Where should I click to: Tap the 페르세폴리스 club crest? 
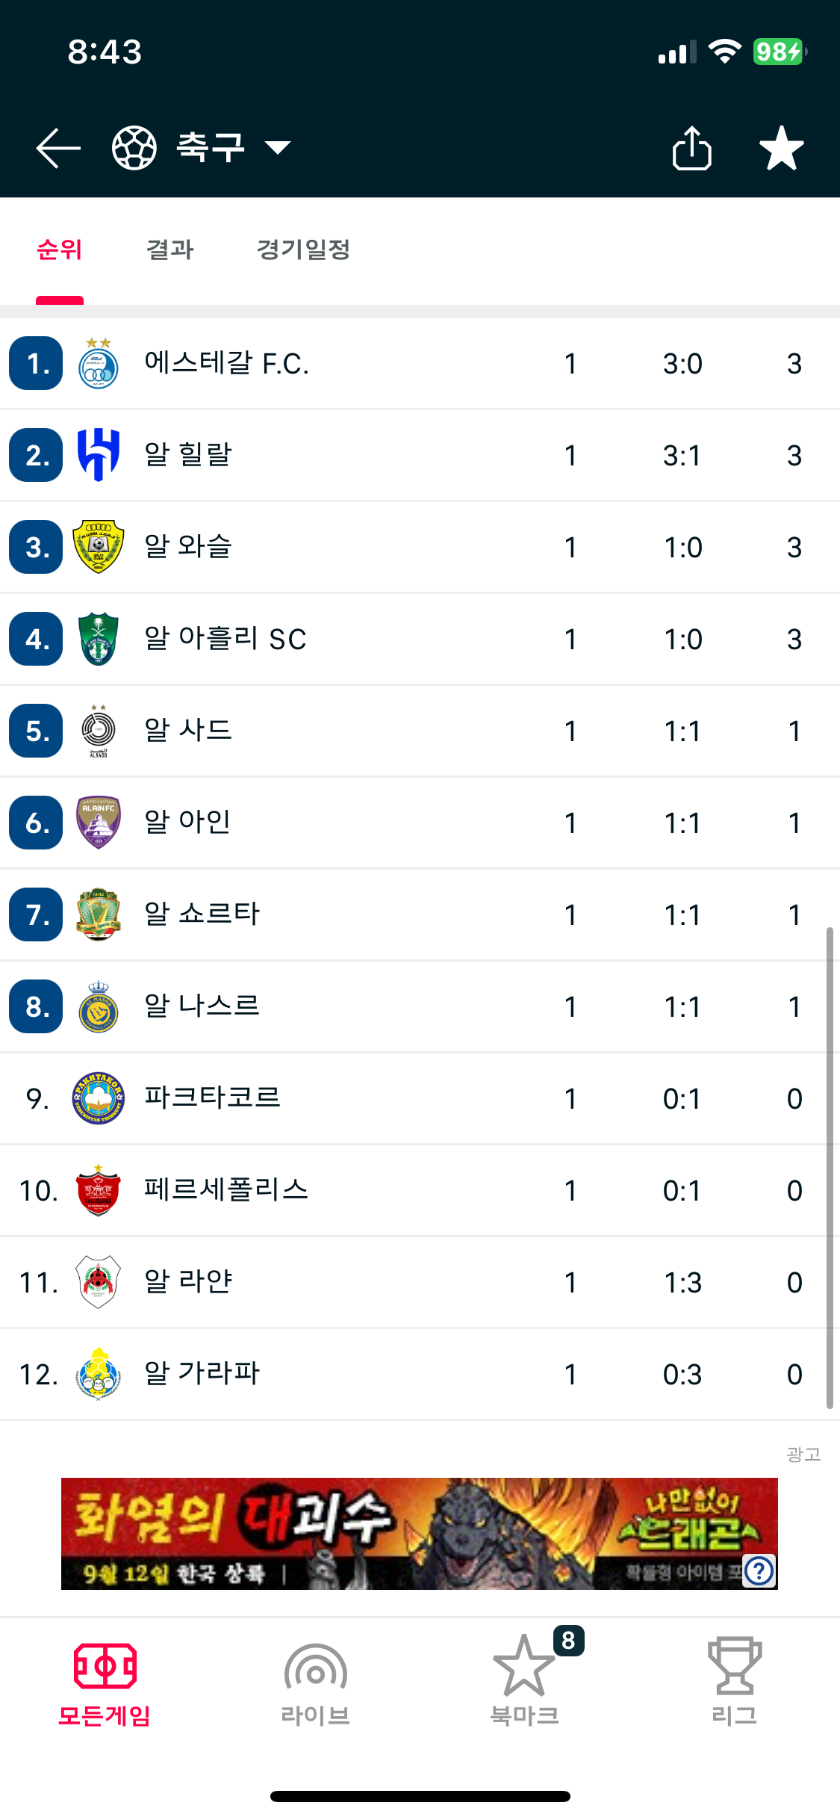pos(99,1190)
